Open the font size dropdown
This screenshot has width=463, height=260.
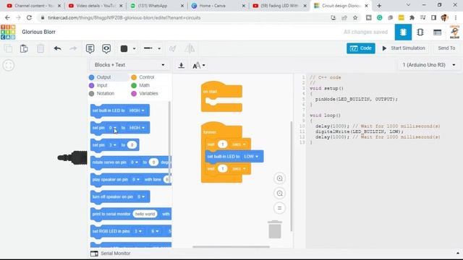pyautogui.click(x=199, y=66)
